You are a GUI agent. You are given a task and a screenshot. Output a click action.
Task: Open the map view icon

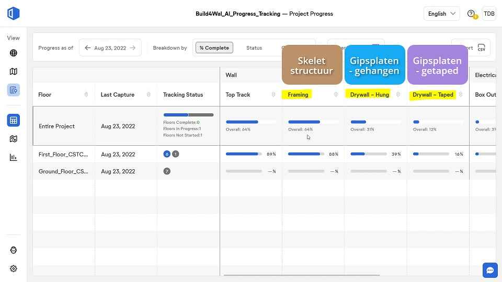coord(14,71)
